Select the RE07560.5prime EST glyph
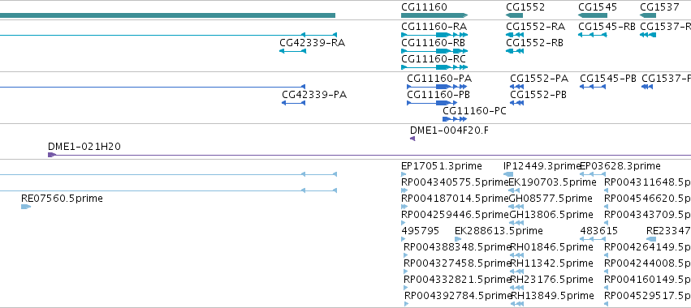 coord(26,207)
